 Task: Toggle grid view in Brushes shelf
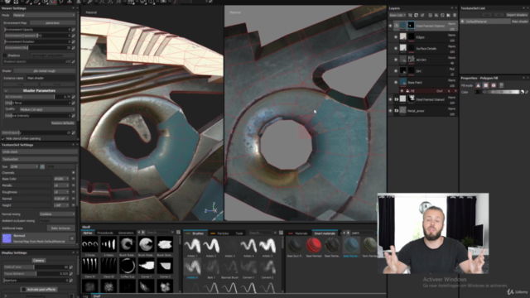[x=281, y=233]
